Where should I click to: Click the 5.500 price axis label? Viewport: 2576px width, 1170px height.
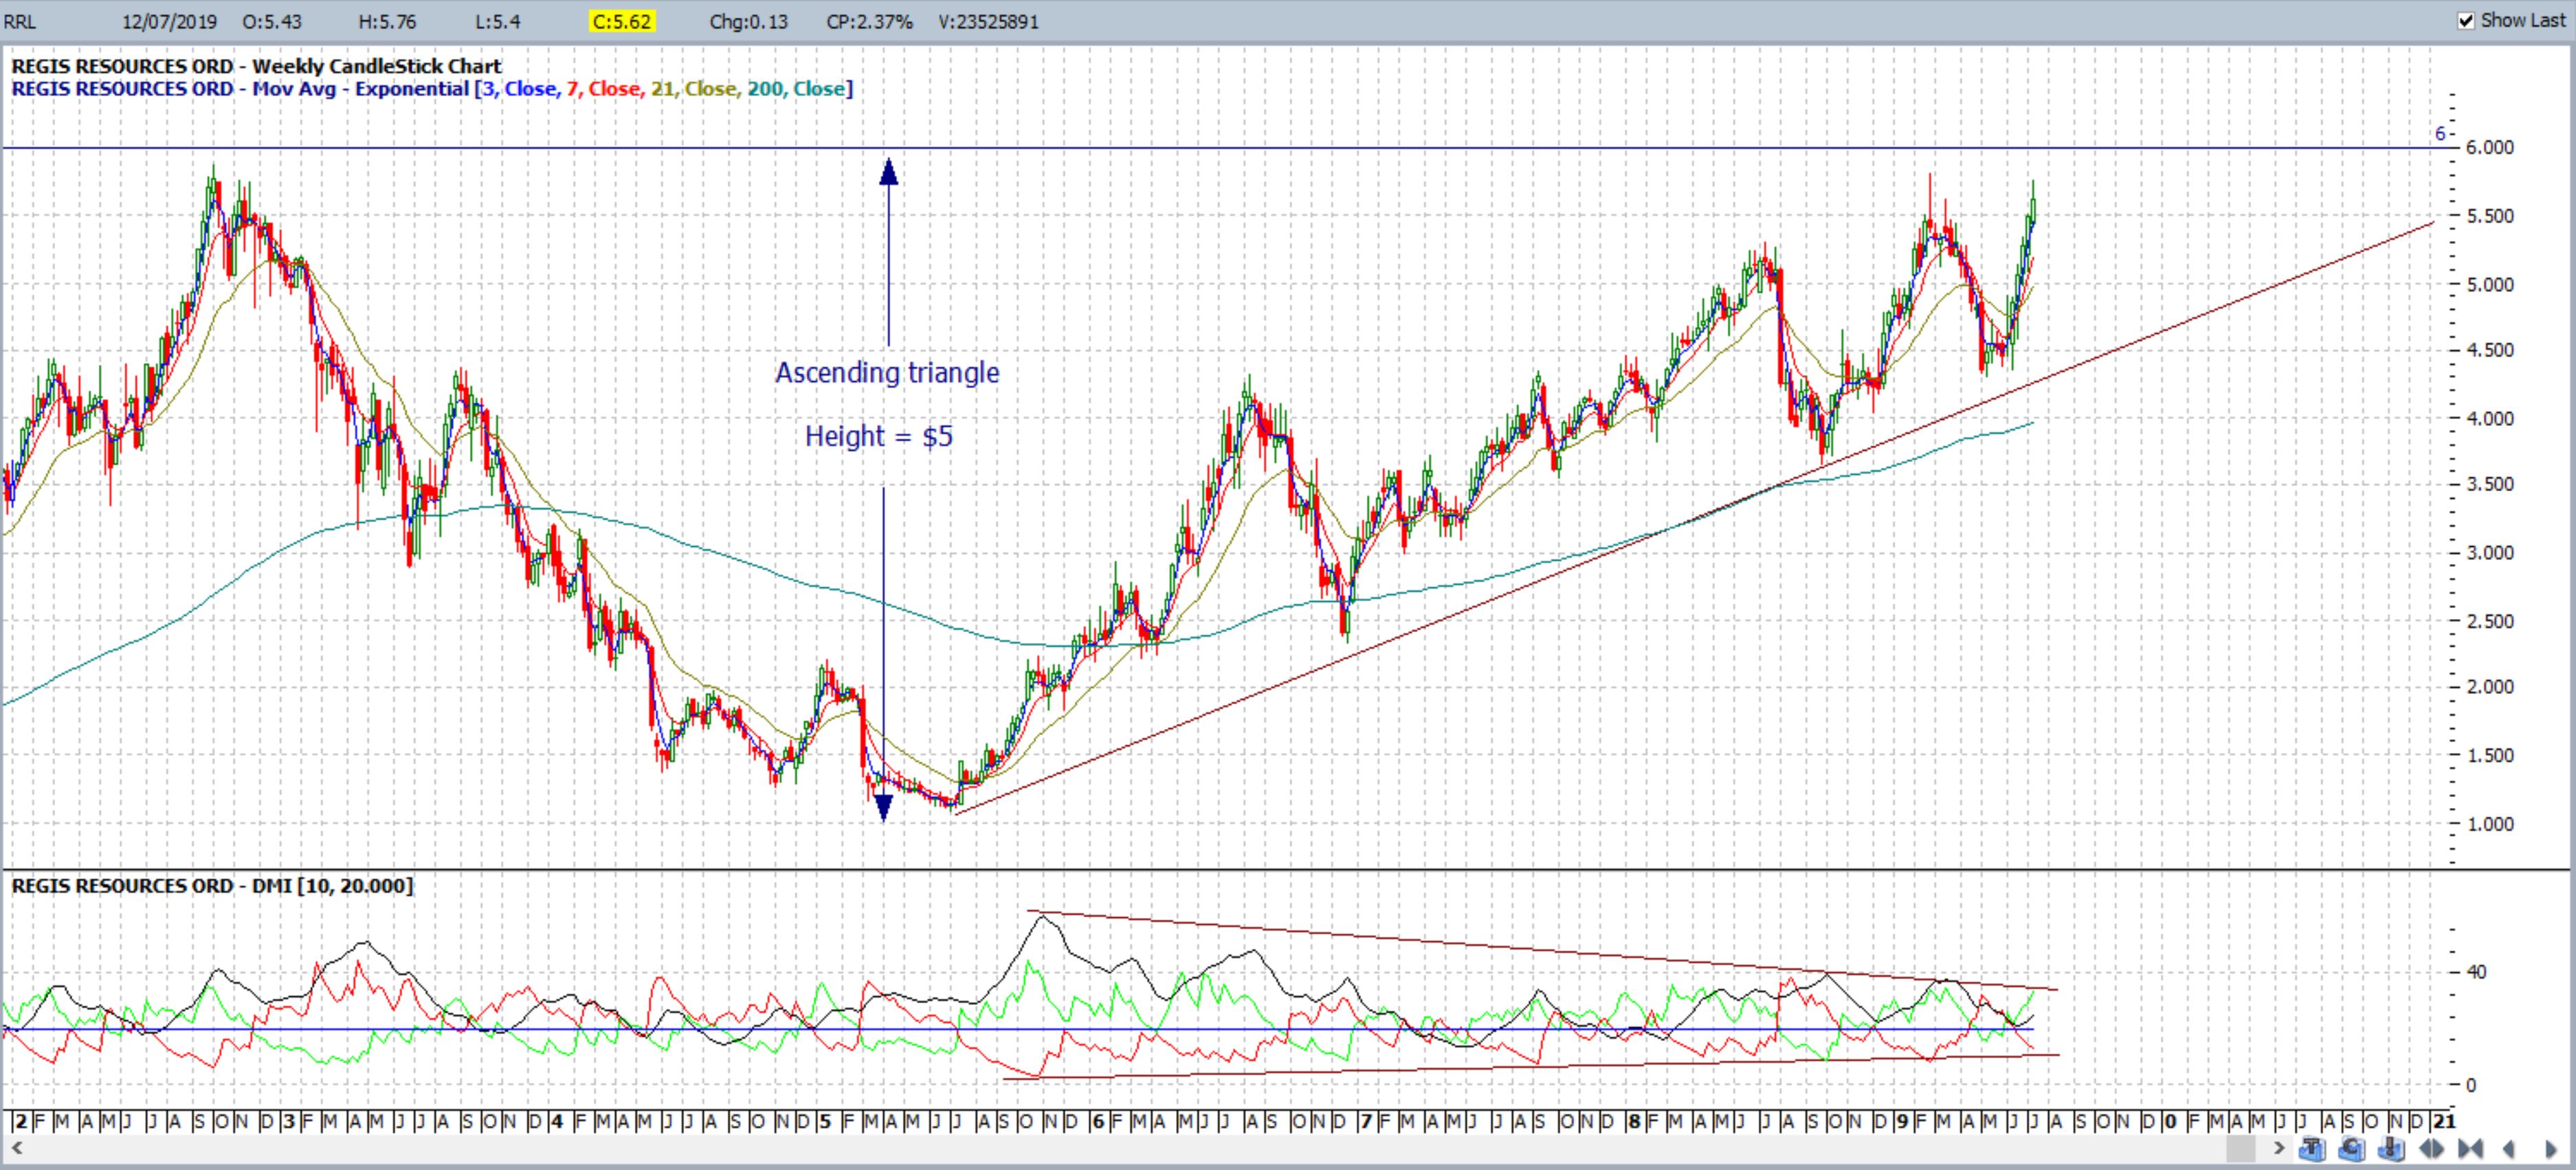coord(2490,216)
